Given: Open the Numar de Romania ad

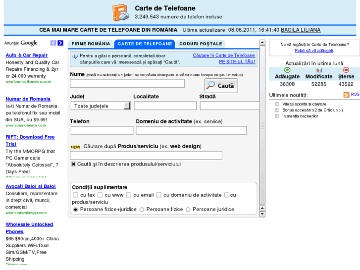Looking at the screenshot, I should coord(28,99).
